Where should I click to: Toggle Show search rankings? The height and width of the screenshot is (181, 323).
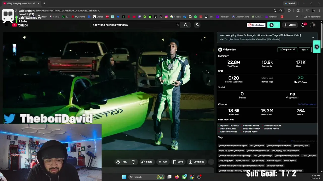(303, 141)
